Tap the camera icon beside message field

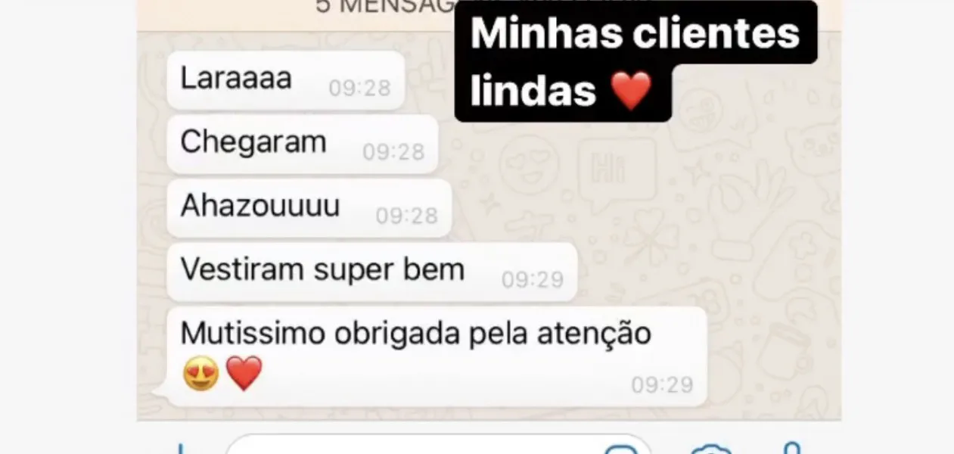pos(710,449)
